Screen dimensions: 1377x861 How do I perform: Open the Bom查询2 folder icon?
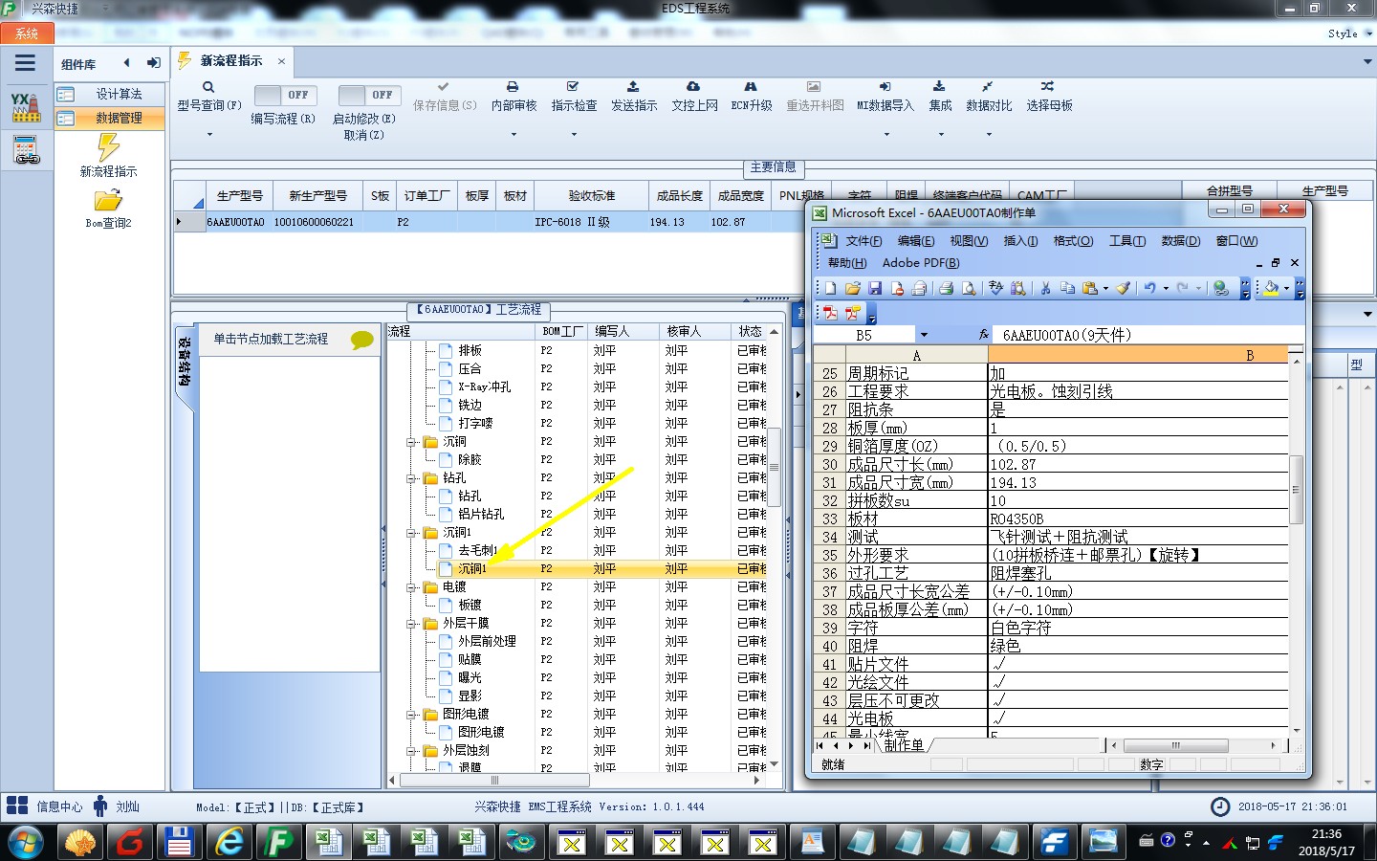108,200
